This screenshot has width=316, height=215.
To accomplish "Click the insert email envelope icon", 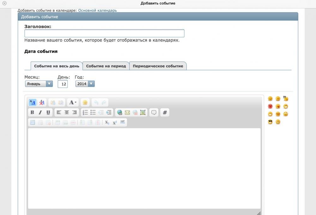I will [127, 112].
